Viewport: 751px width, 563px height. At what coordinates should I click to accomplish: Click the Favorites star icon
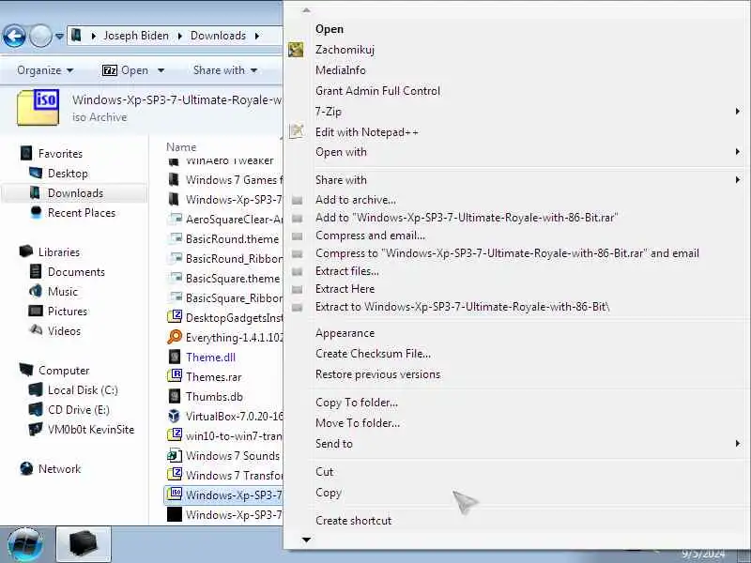[x=27, y=153]
